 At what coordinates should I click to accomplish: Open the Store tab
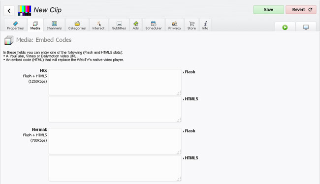tap(192, 25)
